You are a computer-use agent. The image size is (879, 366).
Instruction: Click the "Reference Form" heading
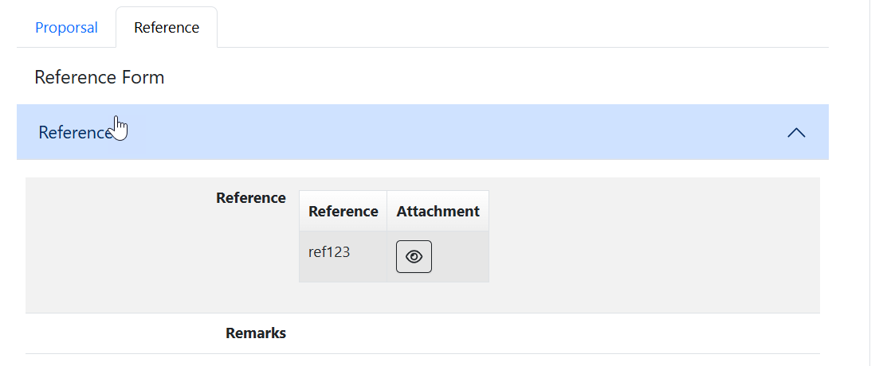(100, 77)
